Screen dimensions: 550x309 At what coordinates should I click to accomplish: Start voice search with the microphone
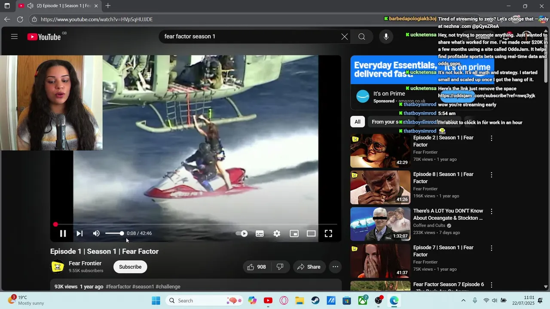[x=386, y=36]
